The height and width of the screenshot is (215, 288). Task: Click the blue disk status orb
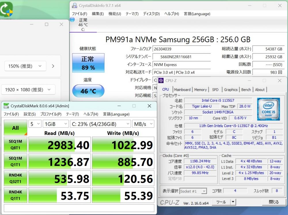coord(72,20)
